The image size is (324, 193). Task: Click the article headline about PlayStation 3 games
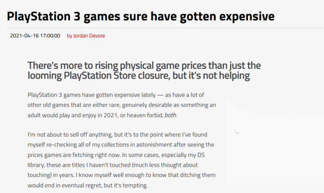click(x=141, y=17)
